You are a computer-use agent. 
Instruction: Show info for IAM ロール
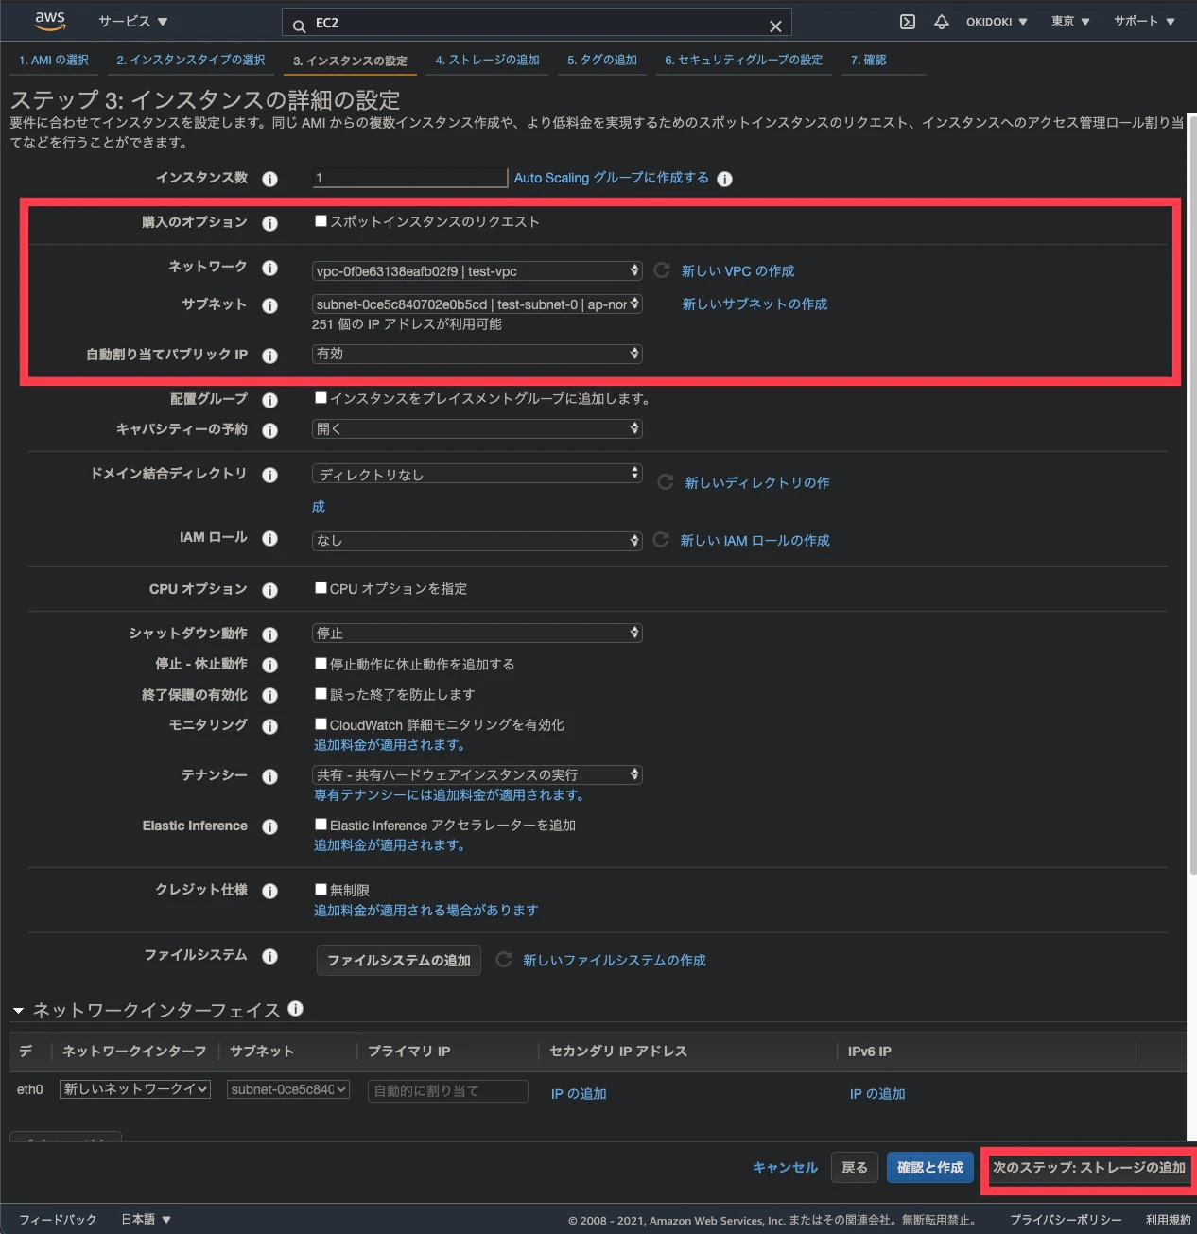pos(269,538)
